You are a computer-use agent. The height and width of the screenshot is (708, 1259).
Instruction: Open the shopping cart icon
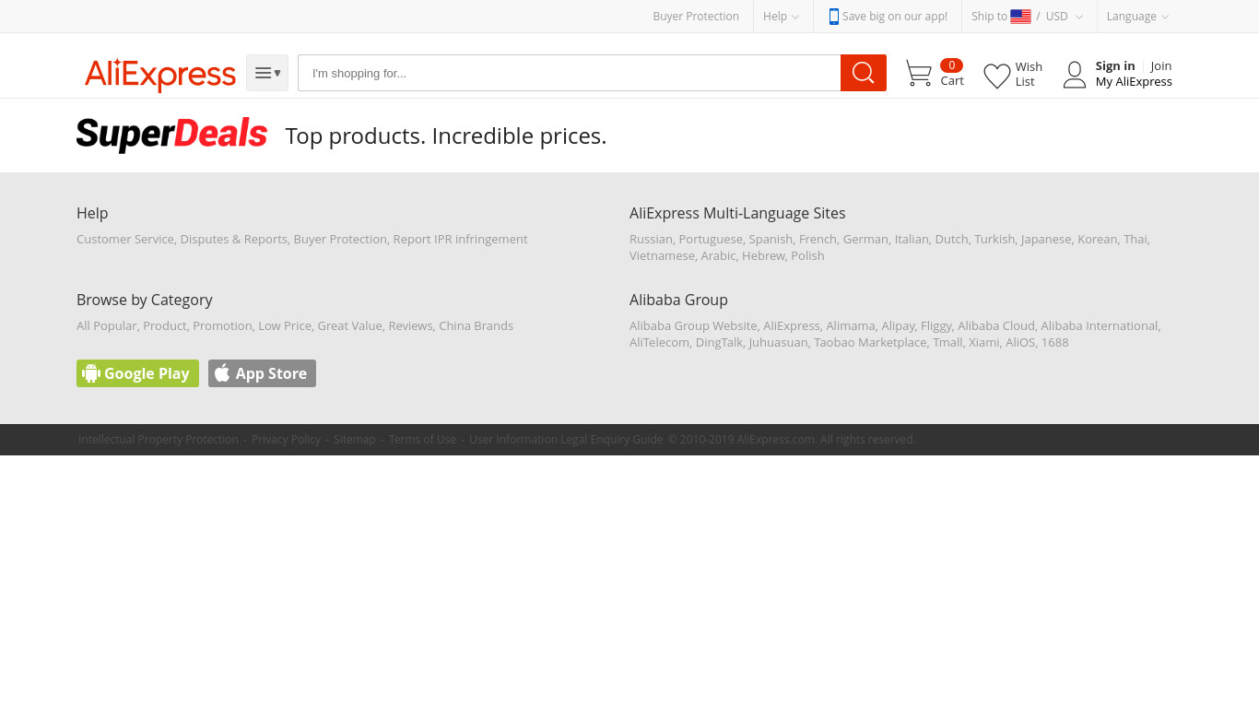[x=919, y=74]
